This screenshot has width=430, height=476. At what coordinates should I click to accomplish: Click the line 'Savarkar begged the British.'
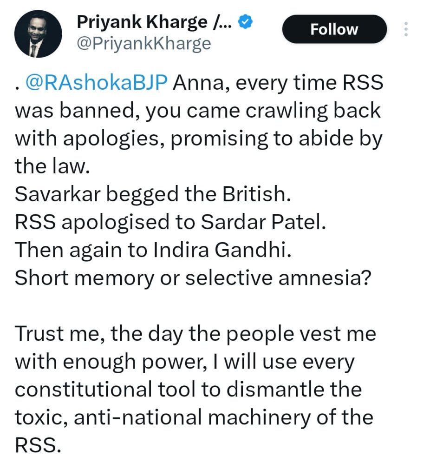pyautogui.click(x=153, y=193)
